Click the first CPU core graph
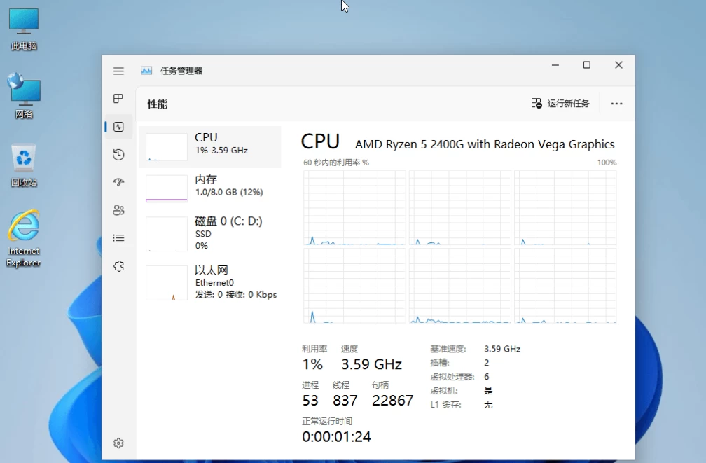Screen dimensions: 706x463 [354, 207]
